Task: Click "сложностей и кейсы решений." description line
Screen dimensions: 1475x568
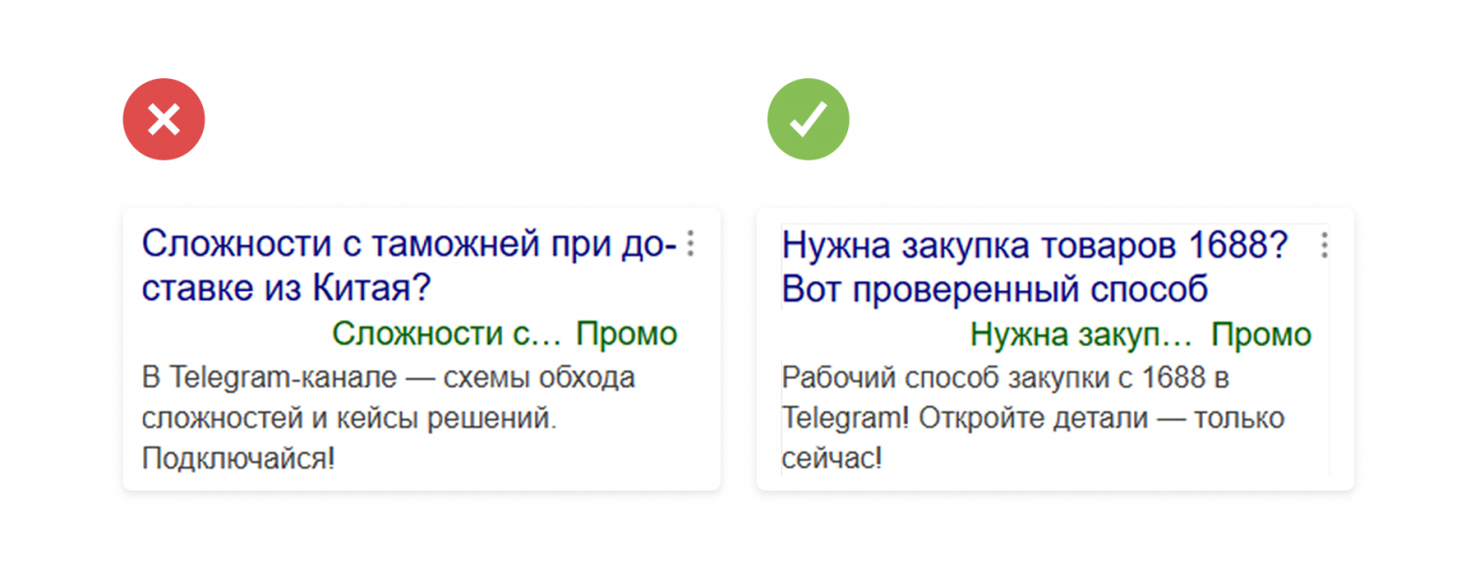Action: 348,418
